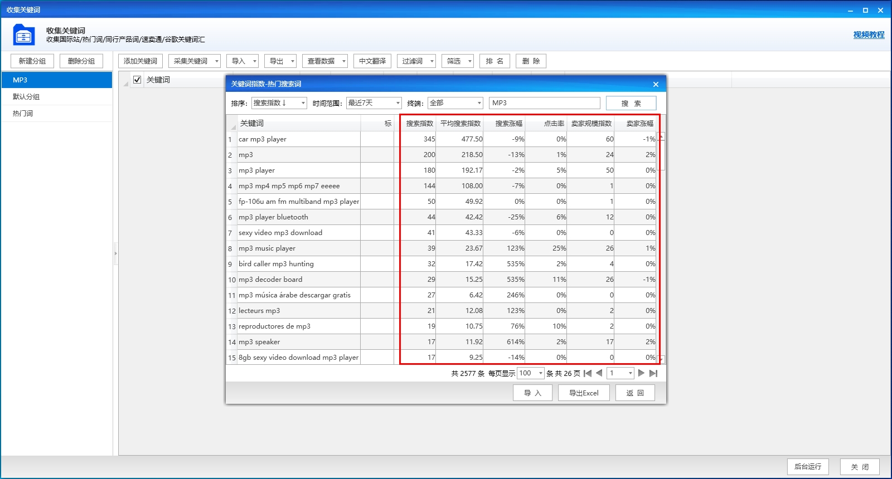This screenshot has height=479, width=892.
Task: Click the 导入 button in dialog footer
Action: [x=532, y=393]
